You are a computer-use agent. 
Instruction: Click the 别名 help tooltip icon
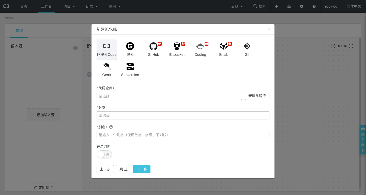click(111, 127)
